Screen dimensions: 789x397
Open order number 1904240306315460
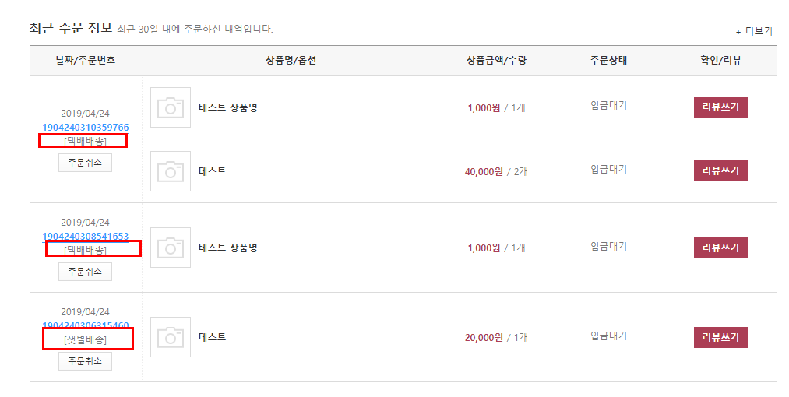coord(86,325)
